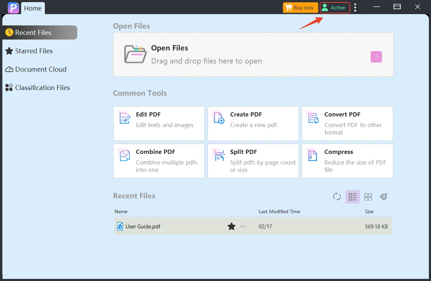Click the Split PDF title text
Image resolution: width=431 pixels, height=281 pixels.
point(244,152)
